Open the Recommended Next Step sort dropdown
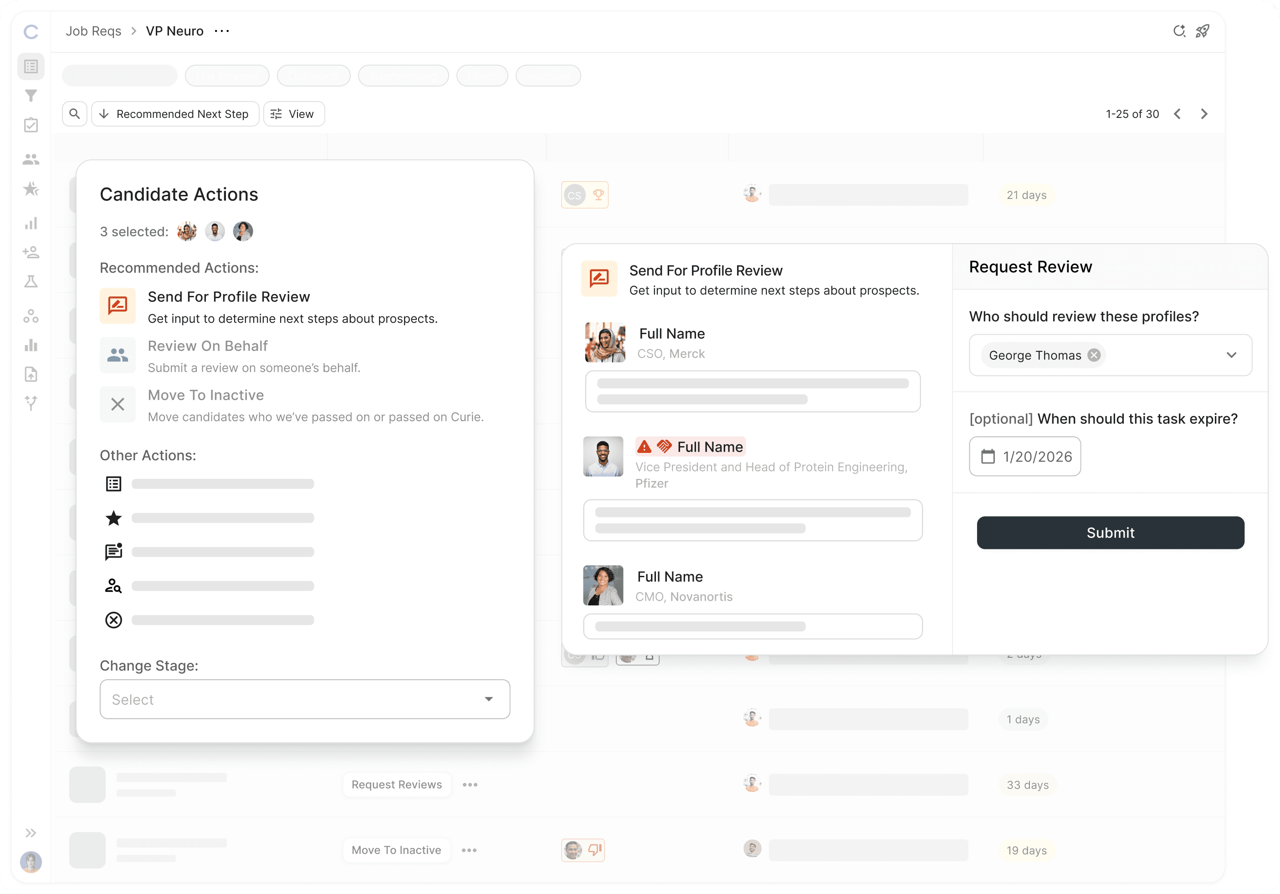The width and height of the screenshot is (1280, 894). pos(175,114)
